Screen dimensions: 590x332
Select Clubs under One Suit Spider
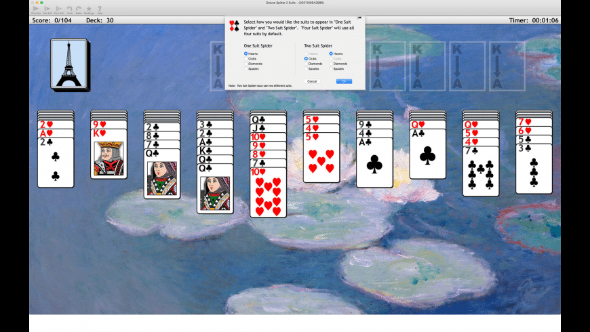251,59
